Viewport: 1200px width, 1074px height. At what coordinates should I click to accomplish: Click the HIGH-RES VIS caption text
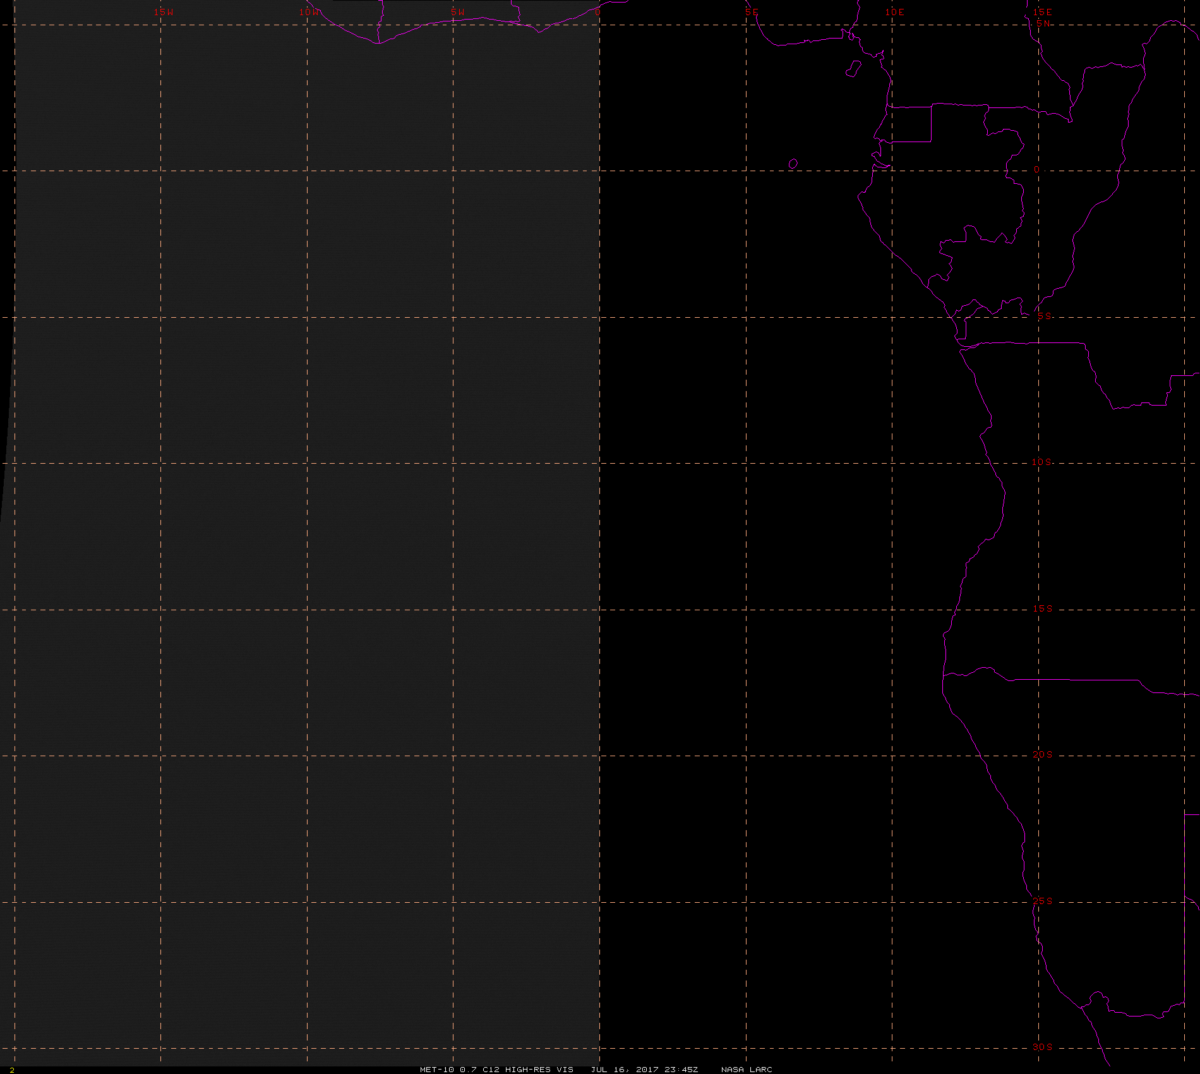(539, 1070)
